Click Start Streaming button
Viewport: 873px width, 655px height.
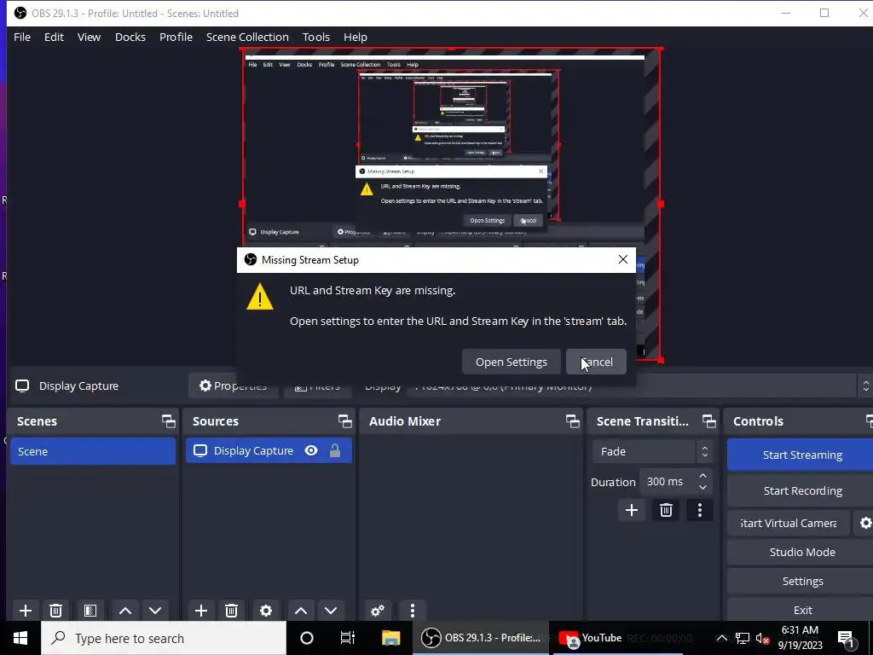(x=801, y=455)
